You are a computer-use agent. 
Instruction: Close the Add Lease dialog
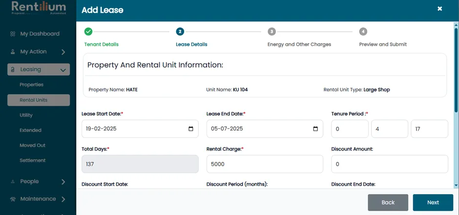[439, 9]
